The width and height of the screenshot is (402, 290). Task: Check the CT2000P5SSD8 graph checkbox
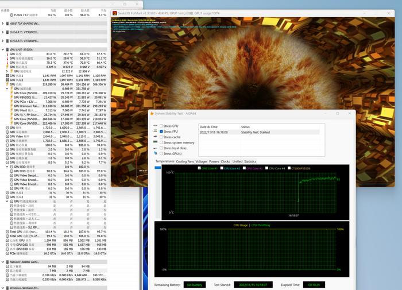coord(289,168)
